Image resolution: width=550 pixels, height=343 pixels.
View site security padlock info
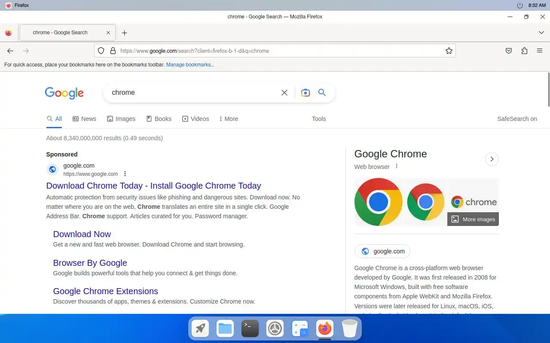click(113, 51)
